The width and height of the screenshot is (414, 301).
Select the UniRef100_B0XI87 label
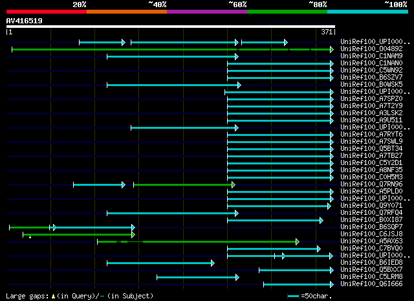[x=371, y=220]
